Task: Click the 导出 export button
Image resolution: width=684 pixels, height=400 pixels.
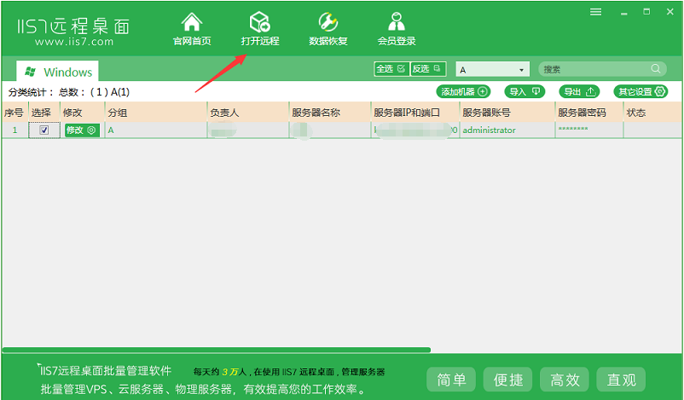Action: pyautogui.click(x=579, y=91)
